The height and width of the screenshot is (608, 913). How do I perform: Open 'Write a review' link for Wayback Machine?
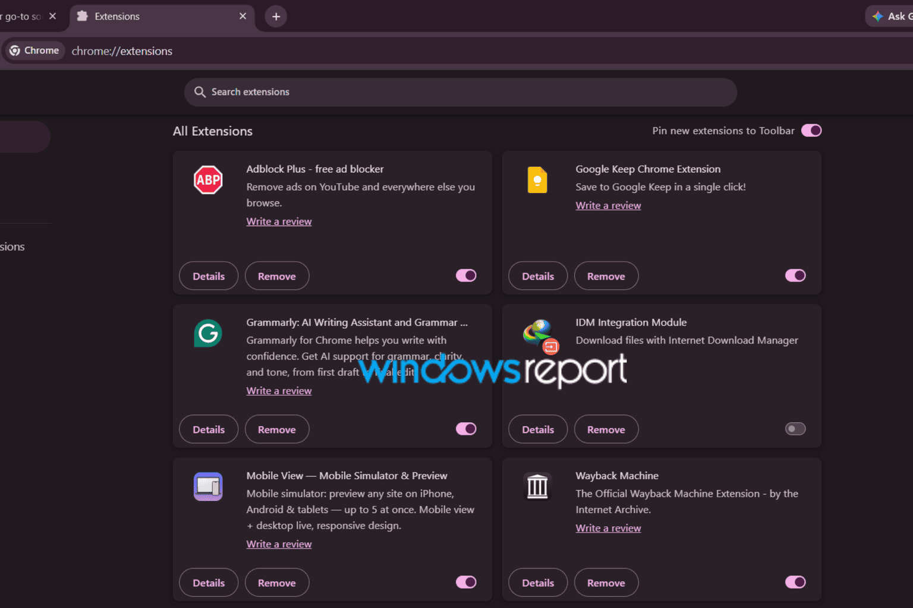(x=608, y=528)
